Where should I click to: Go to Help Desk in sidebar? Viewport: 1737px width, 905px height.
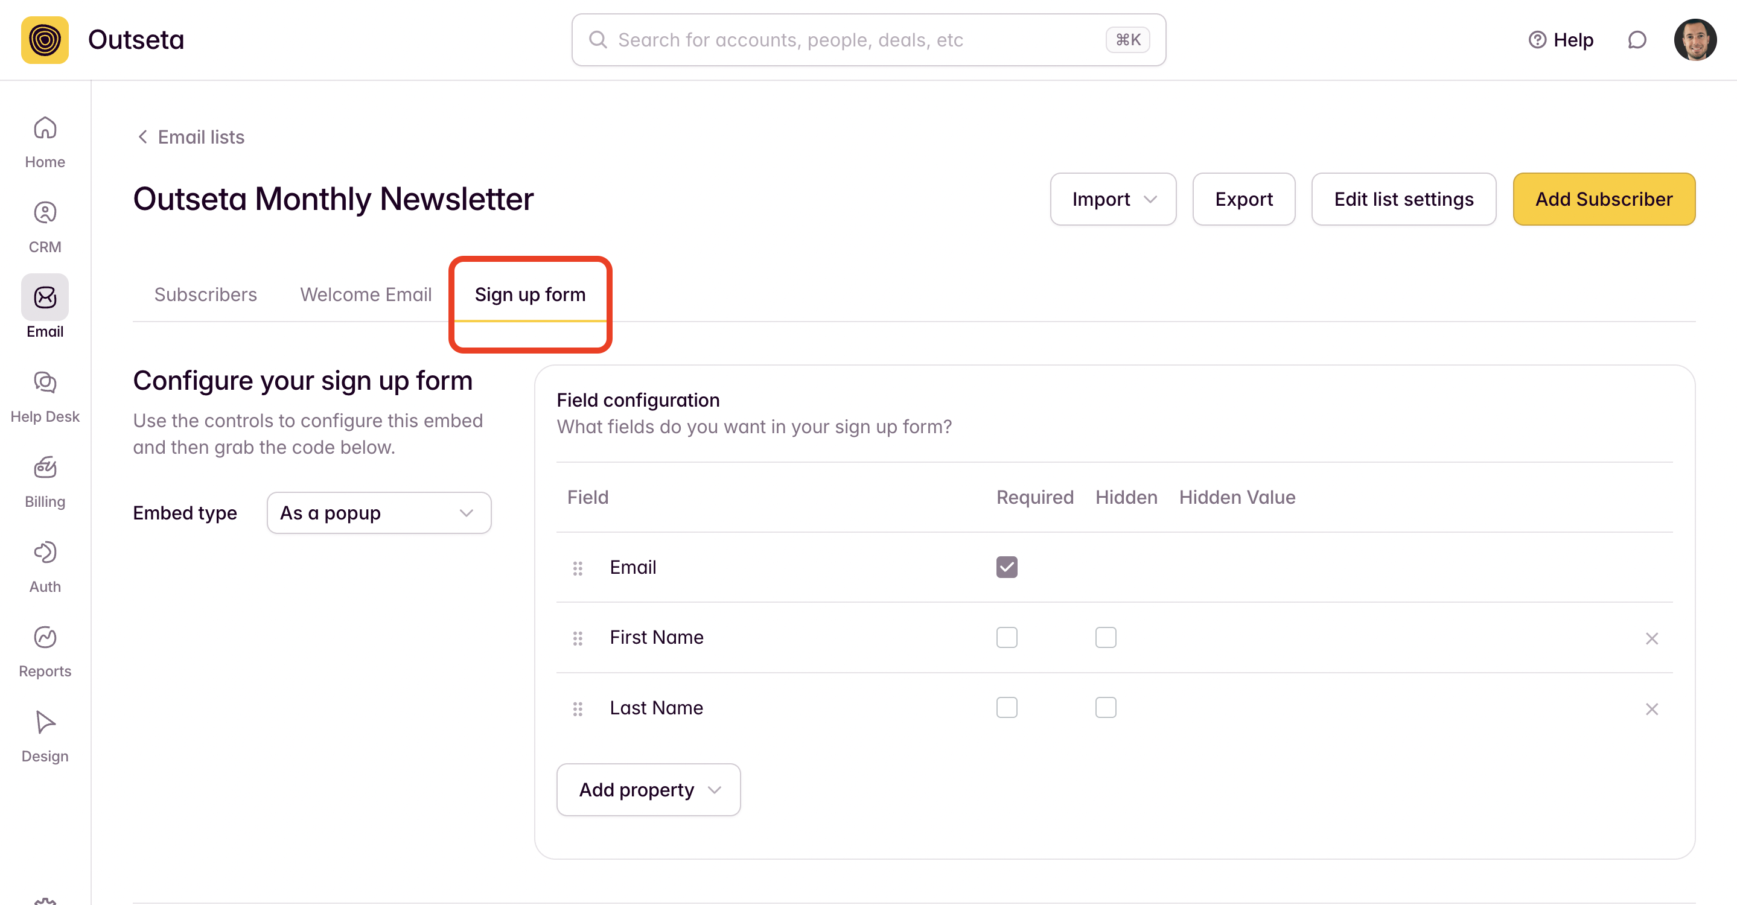(45, 396)
